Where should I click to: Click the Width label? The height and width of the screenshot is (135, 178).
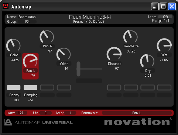coord(64,64)
